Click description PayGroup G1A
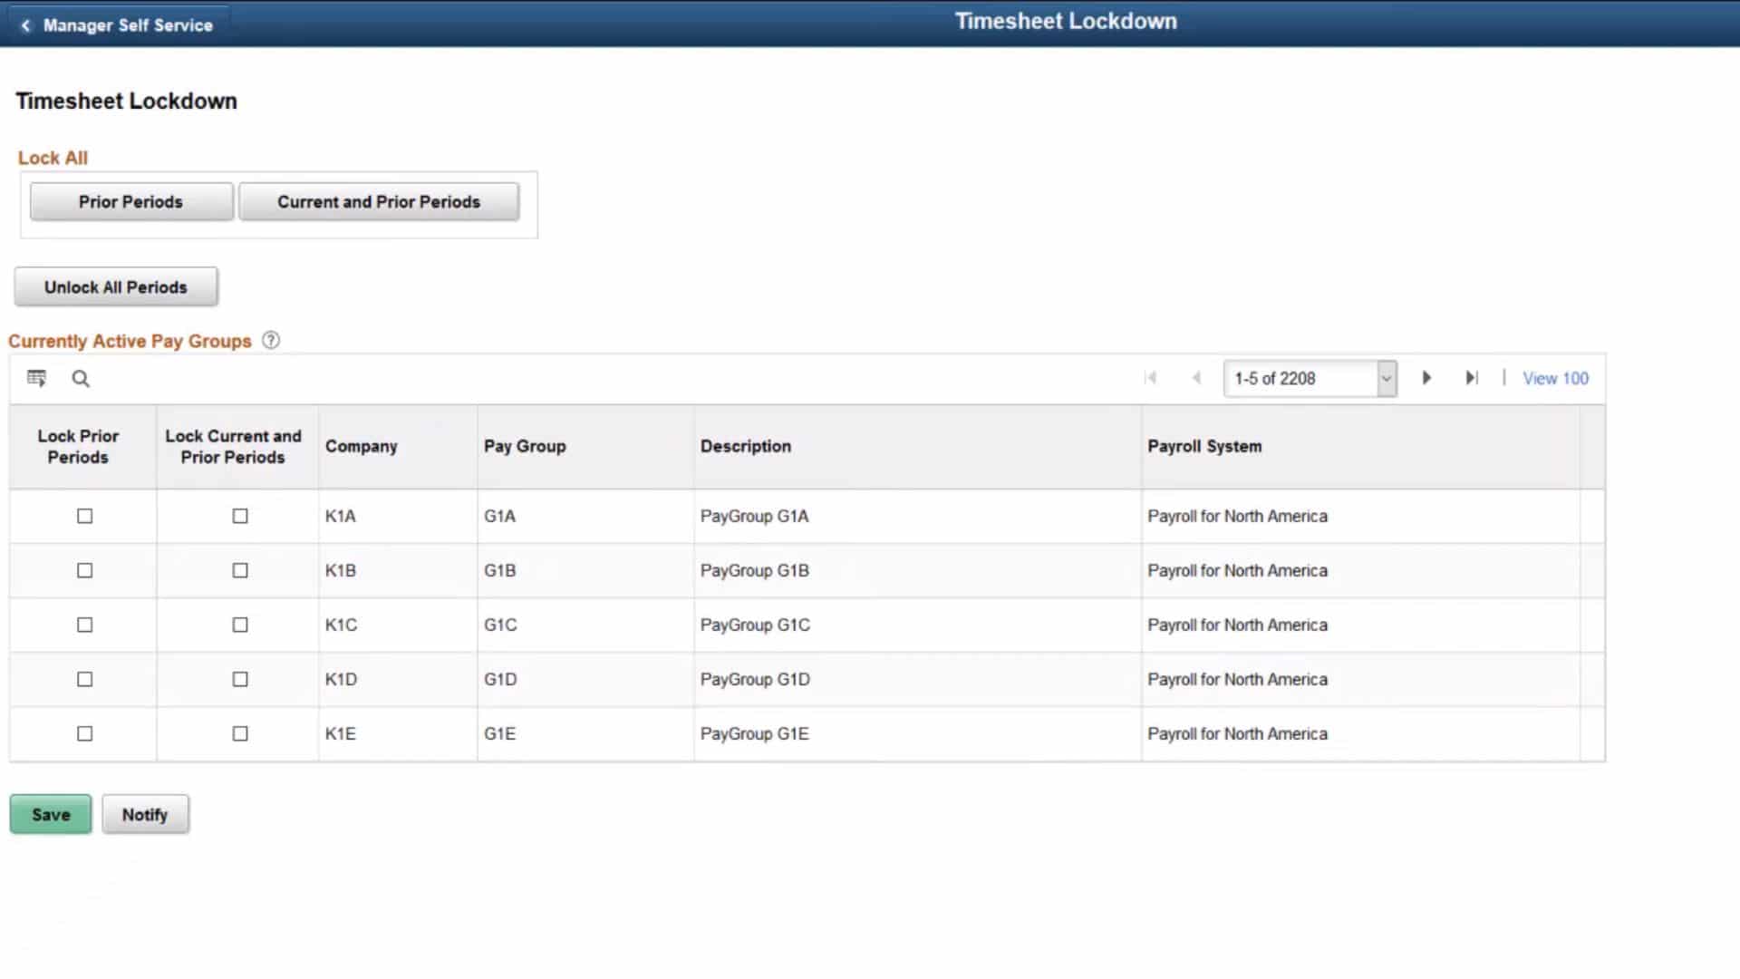Viewport: 1740px width, 979px height. click(754, 516)
